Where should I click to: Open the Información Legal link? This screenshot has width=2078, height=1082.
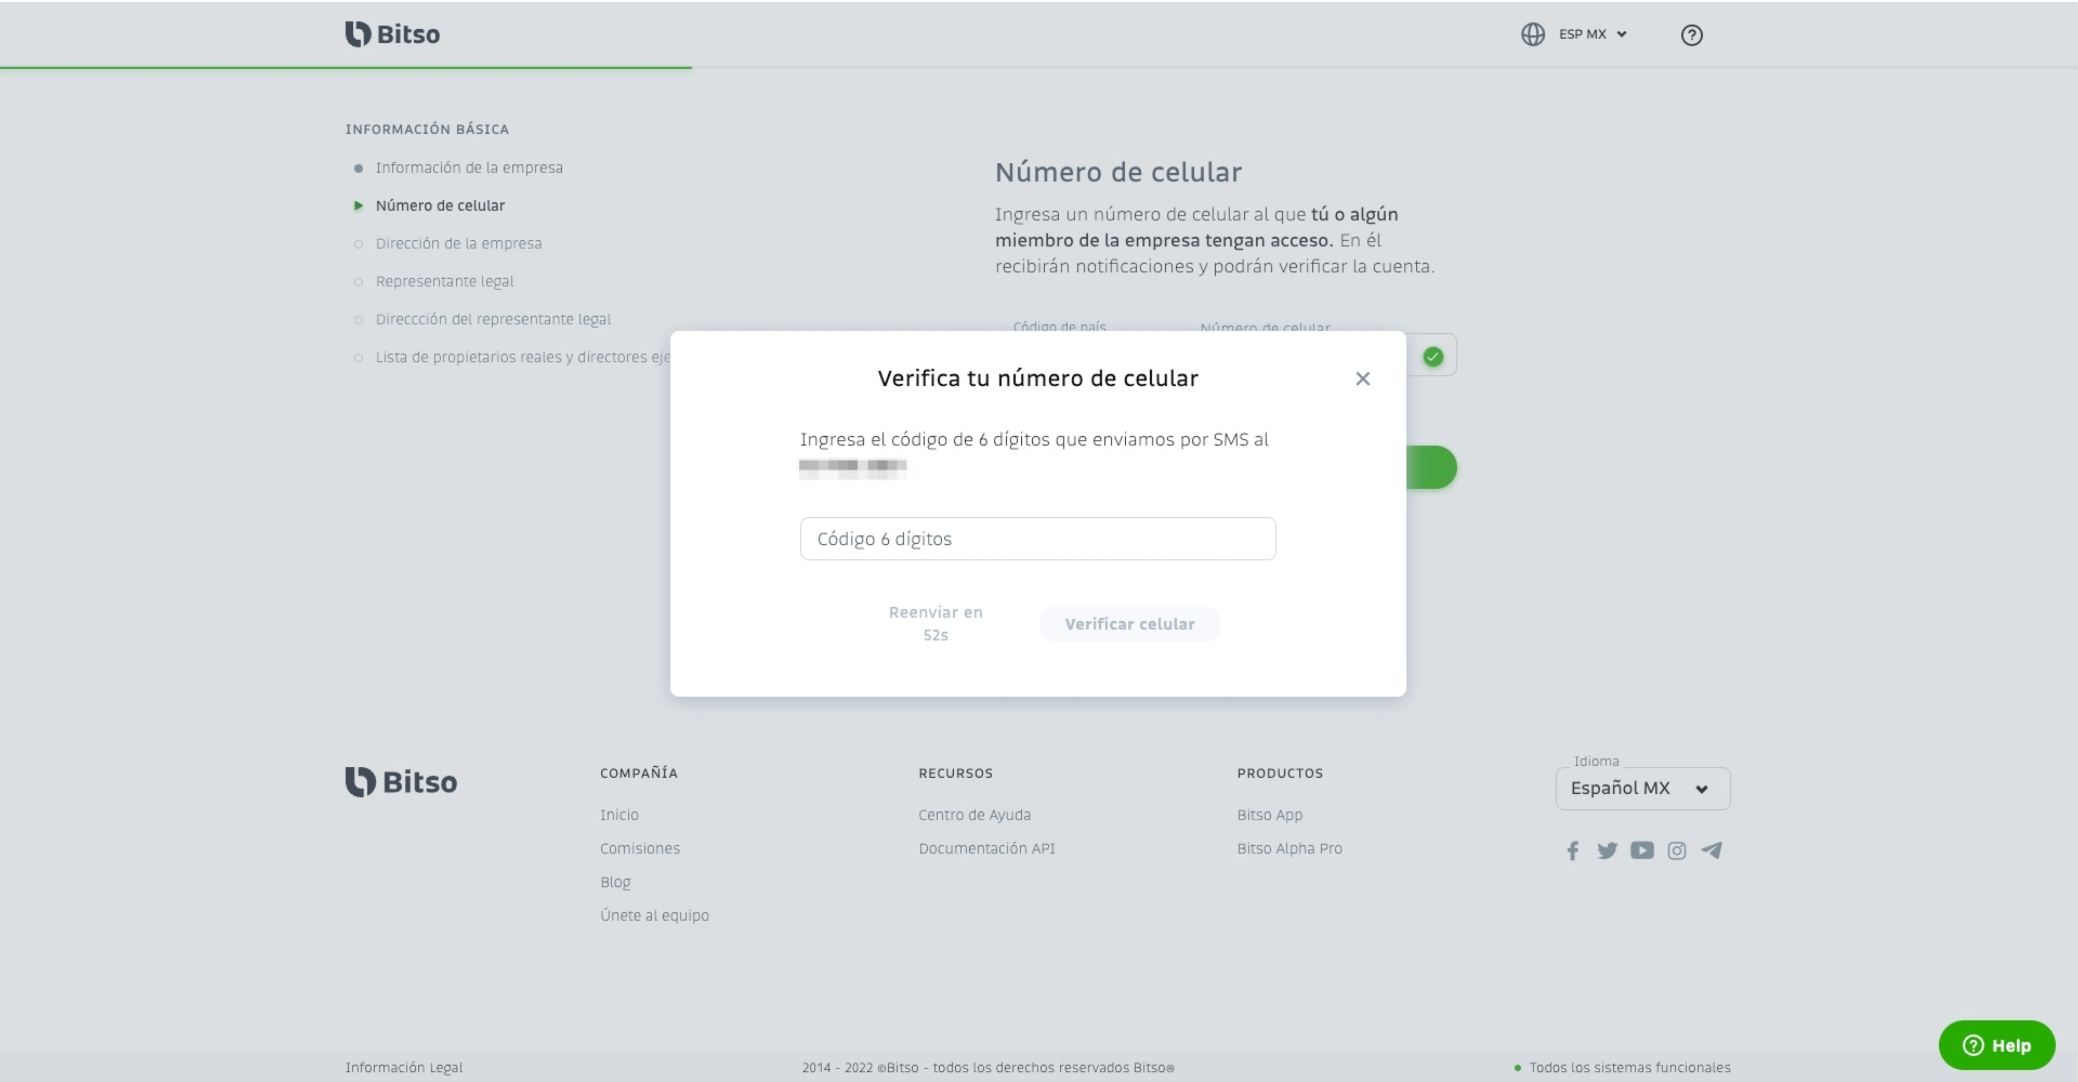pyautogui.click(x=403, y=1067)
